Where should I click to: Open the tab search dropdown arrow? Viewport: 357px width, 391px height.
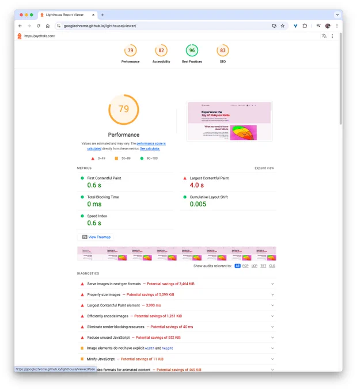click(x=337, y=15)
